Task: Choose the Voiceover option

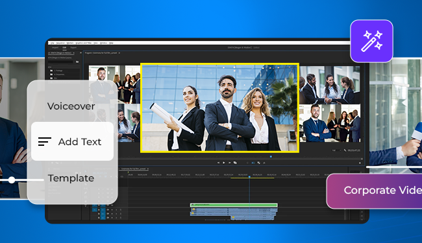Action: tap(71, 106)
